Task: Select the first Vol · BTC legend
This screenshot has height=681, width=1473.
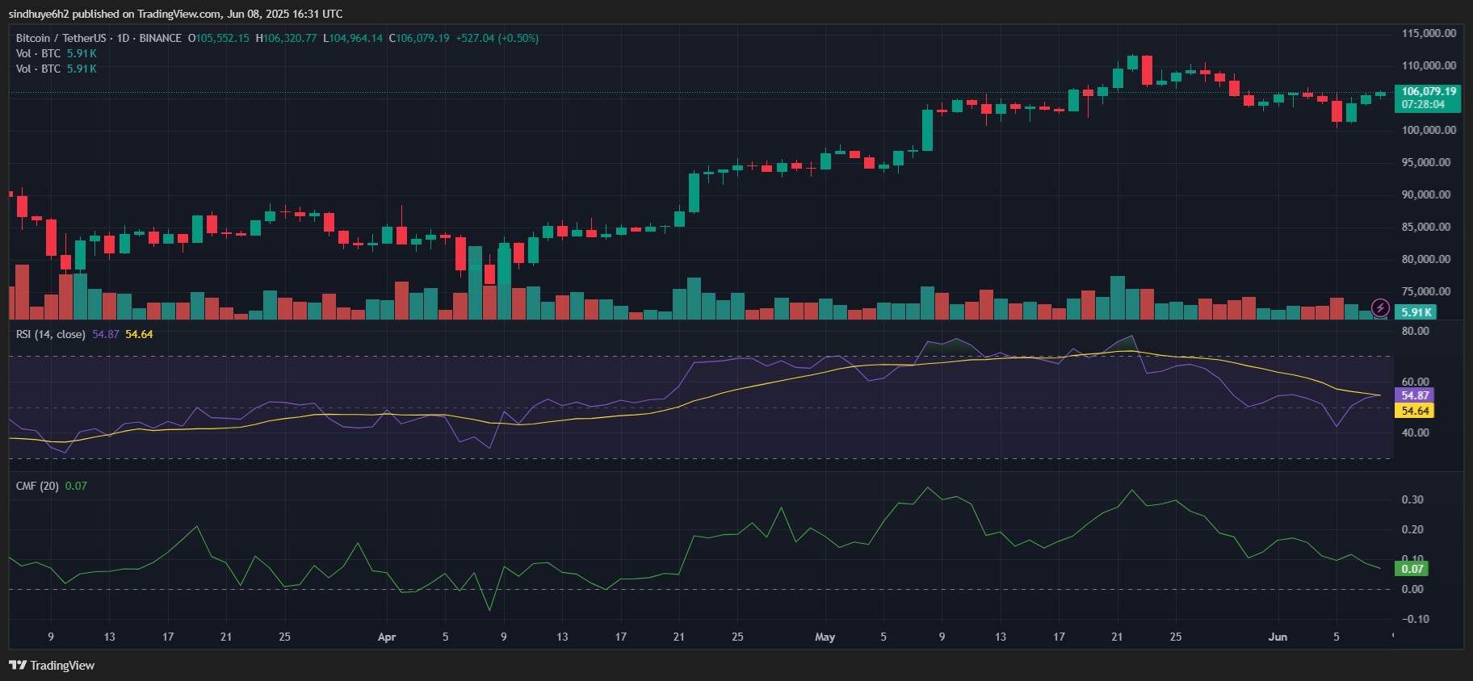Action: (x=38, y=53)
